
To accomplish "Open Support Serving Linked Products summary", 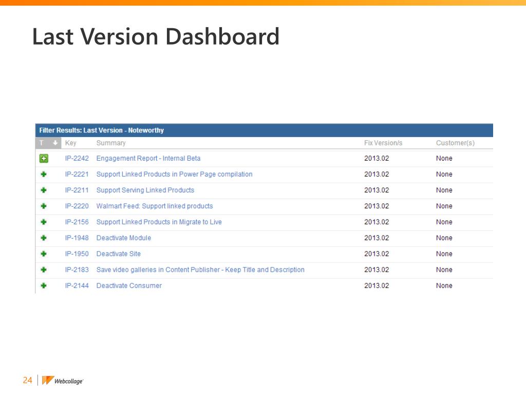I will (x=145, y=190).
